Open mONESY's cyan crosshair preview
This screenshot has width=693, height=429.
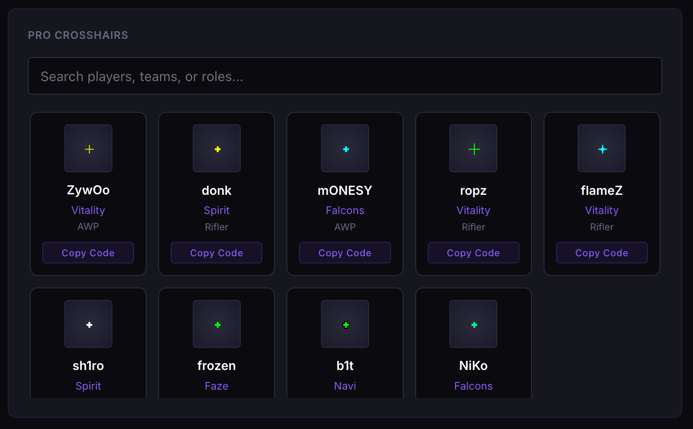345,148
